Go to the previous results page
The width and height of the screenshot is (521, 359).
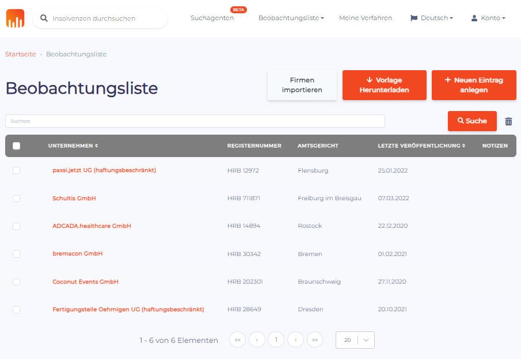click(x=257, y=340)
